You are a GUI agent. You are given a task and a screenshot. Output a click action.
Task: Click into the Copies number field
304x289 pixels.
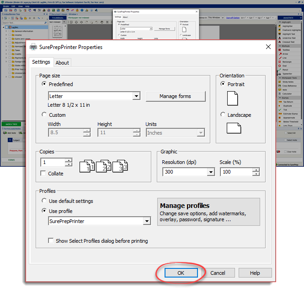53,162
